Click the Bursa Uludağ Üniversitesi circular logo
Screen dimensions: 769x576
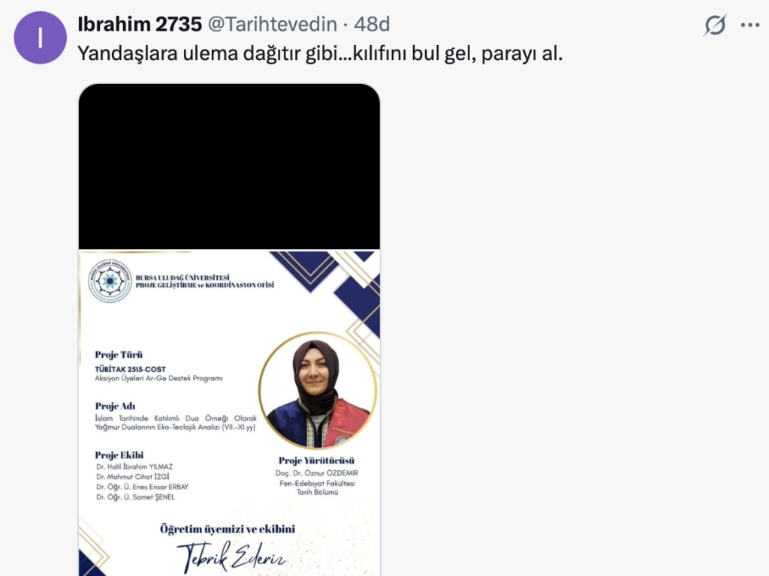pos(110,281)
